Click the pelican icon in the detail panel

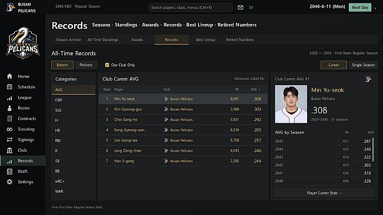[x=368, y=79]
